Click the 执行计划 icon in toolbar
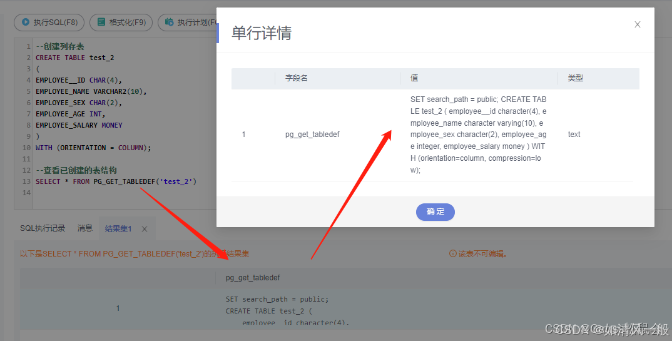This screenshot has width=672, height=341. pos(169,23)
